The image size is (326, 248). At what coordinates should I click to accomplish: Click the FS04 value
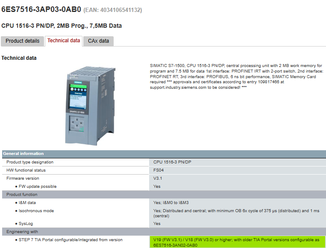(x=159, y=170)
